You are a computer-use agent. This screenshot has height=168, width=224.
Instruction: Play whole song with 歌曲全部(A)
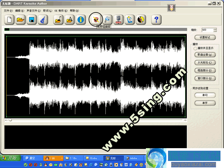pyautogui.click(x=205, y=55)
